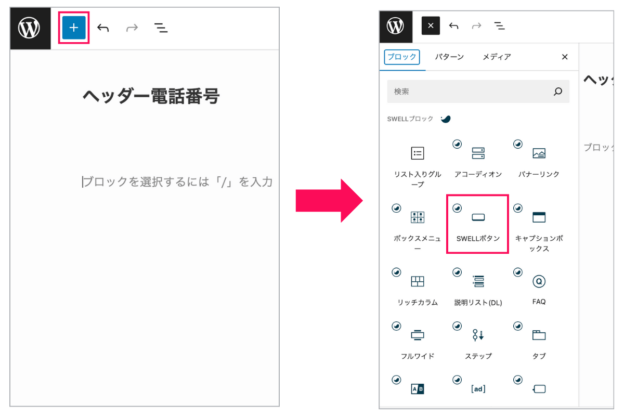
Task: Click the SWELLブロック category label
Action: [x=410, y=119]
